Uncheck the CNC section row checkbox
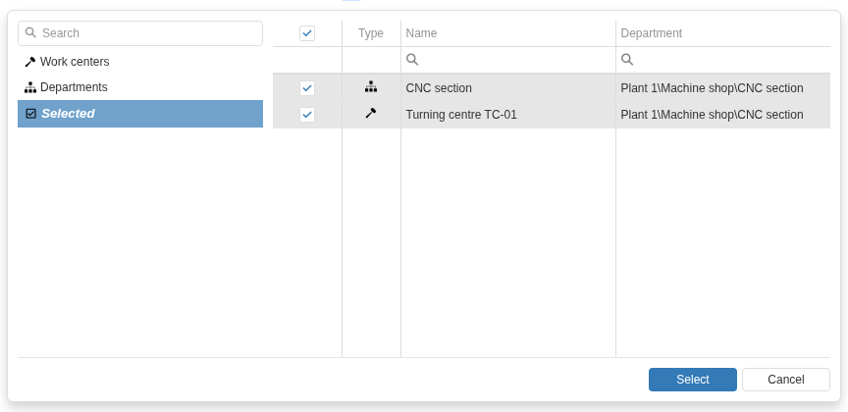Screen dimensions: 848x412 click(307, 88)
